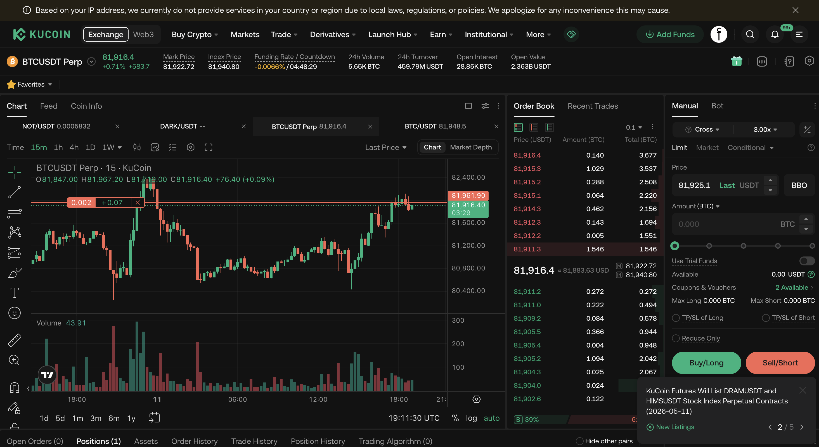
Task: Activate the chart zoom-in tool
Action: (x=14, y=360)
